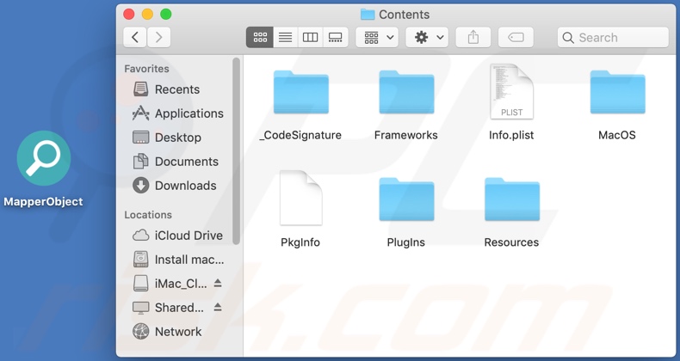Go forward with the right chevron button

click(158, 38)
